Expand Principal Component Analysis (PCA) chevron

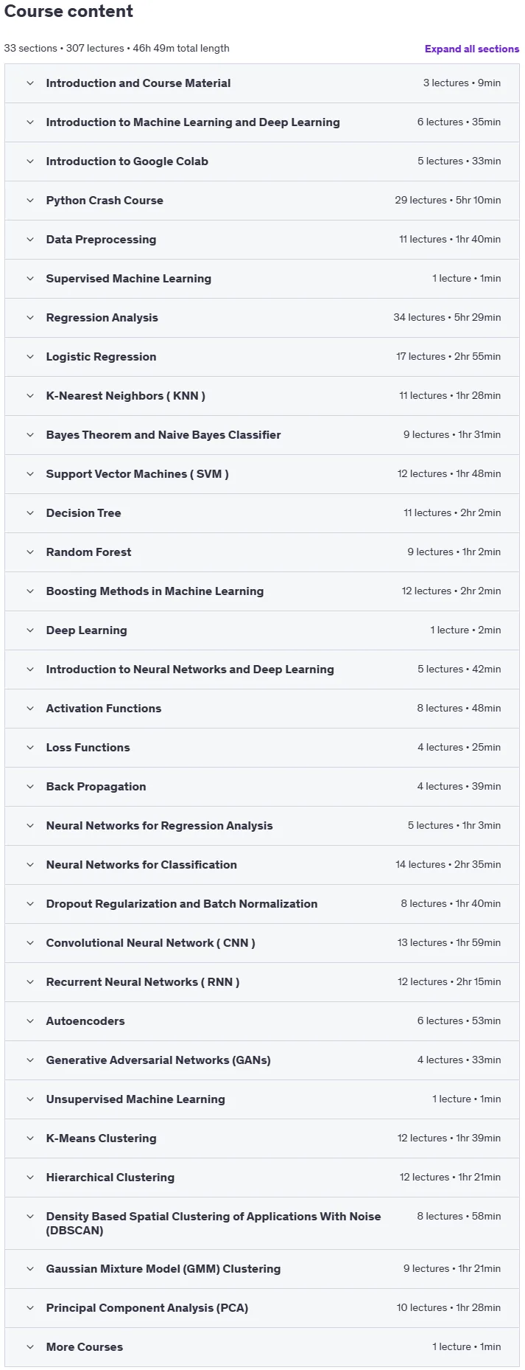coord(30,1308)
